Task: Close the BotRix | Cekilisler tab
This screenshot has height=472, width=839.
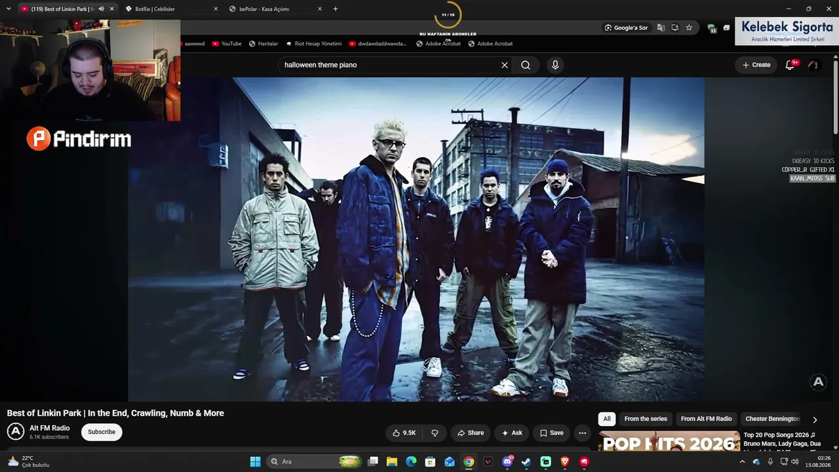Action: 216,9
